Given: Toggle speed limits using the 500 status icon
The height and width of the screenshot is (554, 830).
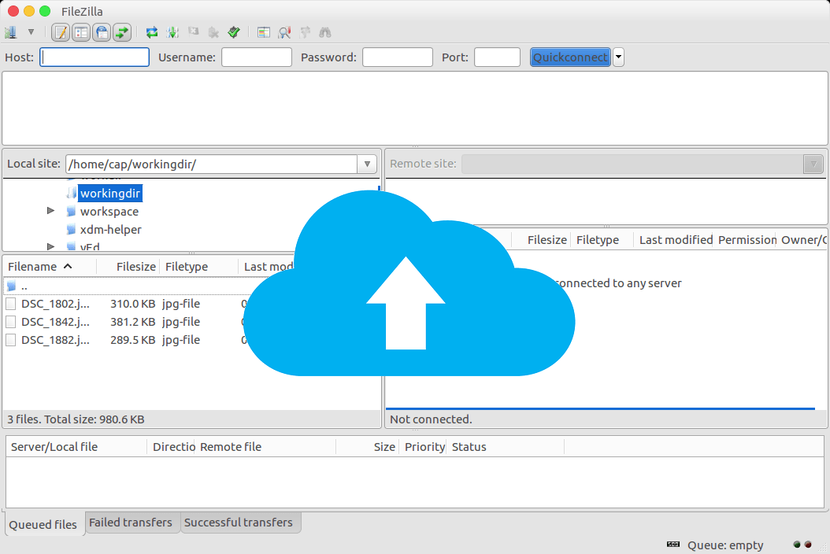Looking at the screenshot, I should (x=673, y=545).
